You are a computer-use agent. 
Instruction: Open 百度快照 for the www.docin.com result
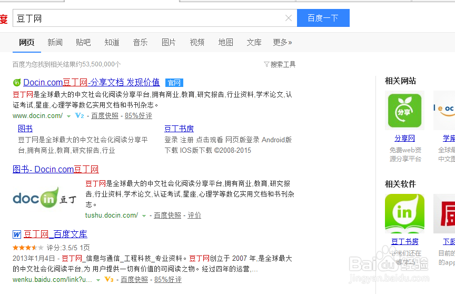click(105, 116)
